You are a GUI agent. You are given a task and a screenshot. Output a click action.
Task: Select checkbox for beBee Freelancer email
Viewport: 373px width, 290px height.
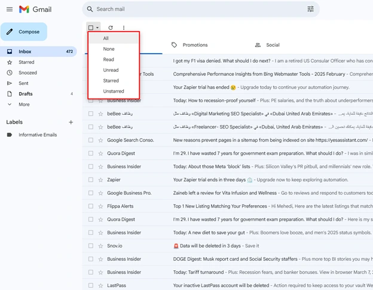pyautogui.click(x=91, y=127)
